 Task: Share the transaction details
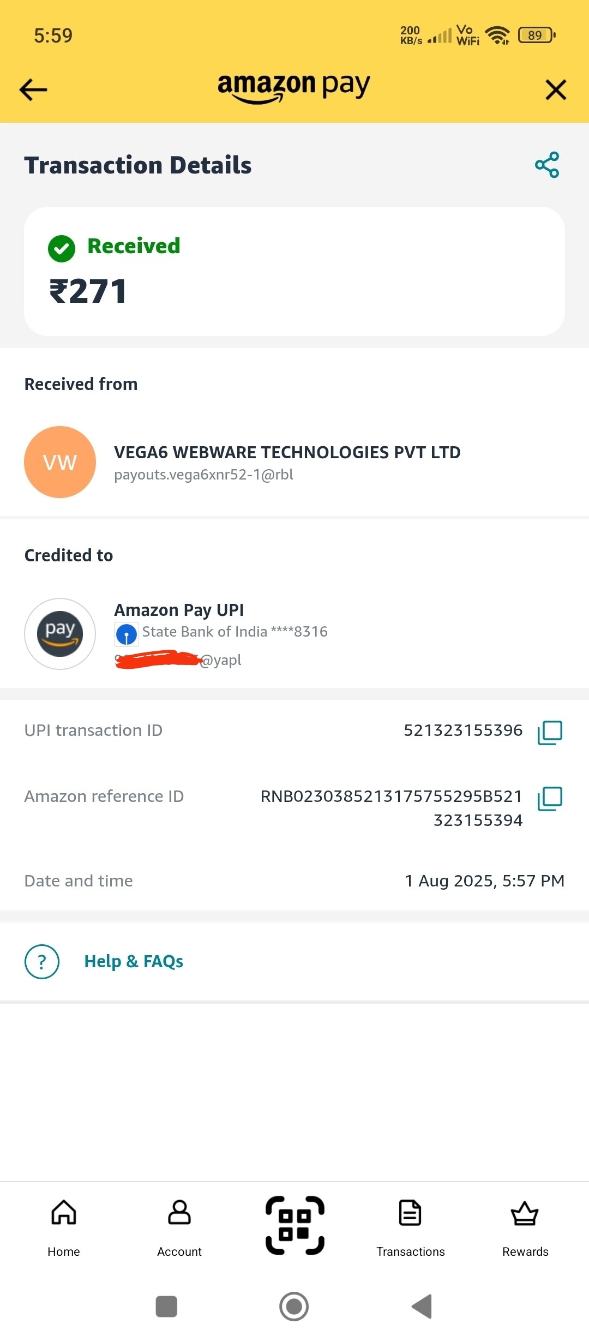(547, 165)
